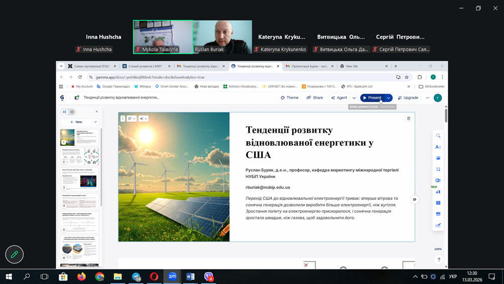Screen dimensions: 504x284
Task: Open the card AI edit sparkle dropdown
Action: click(144, 119)
